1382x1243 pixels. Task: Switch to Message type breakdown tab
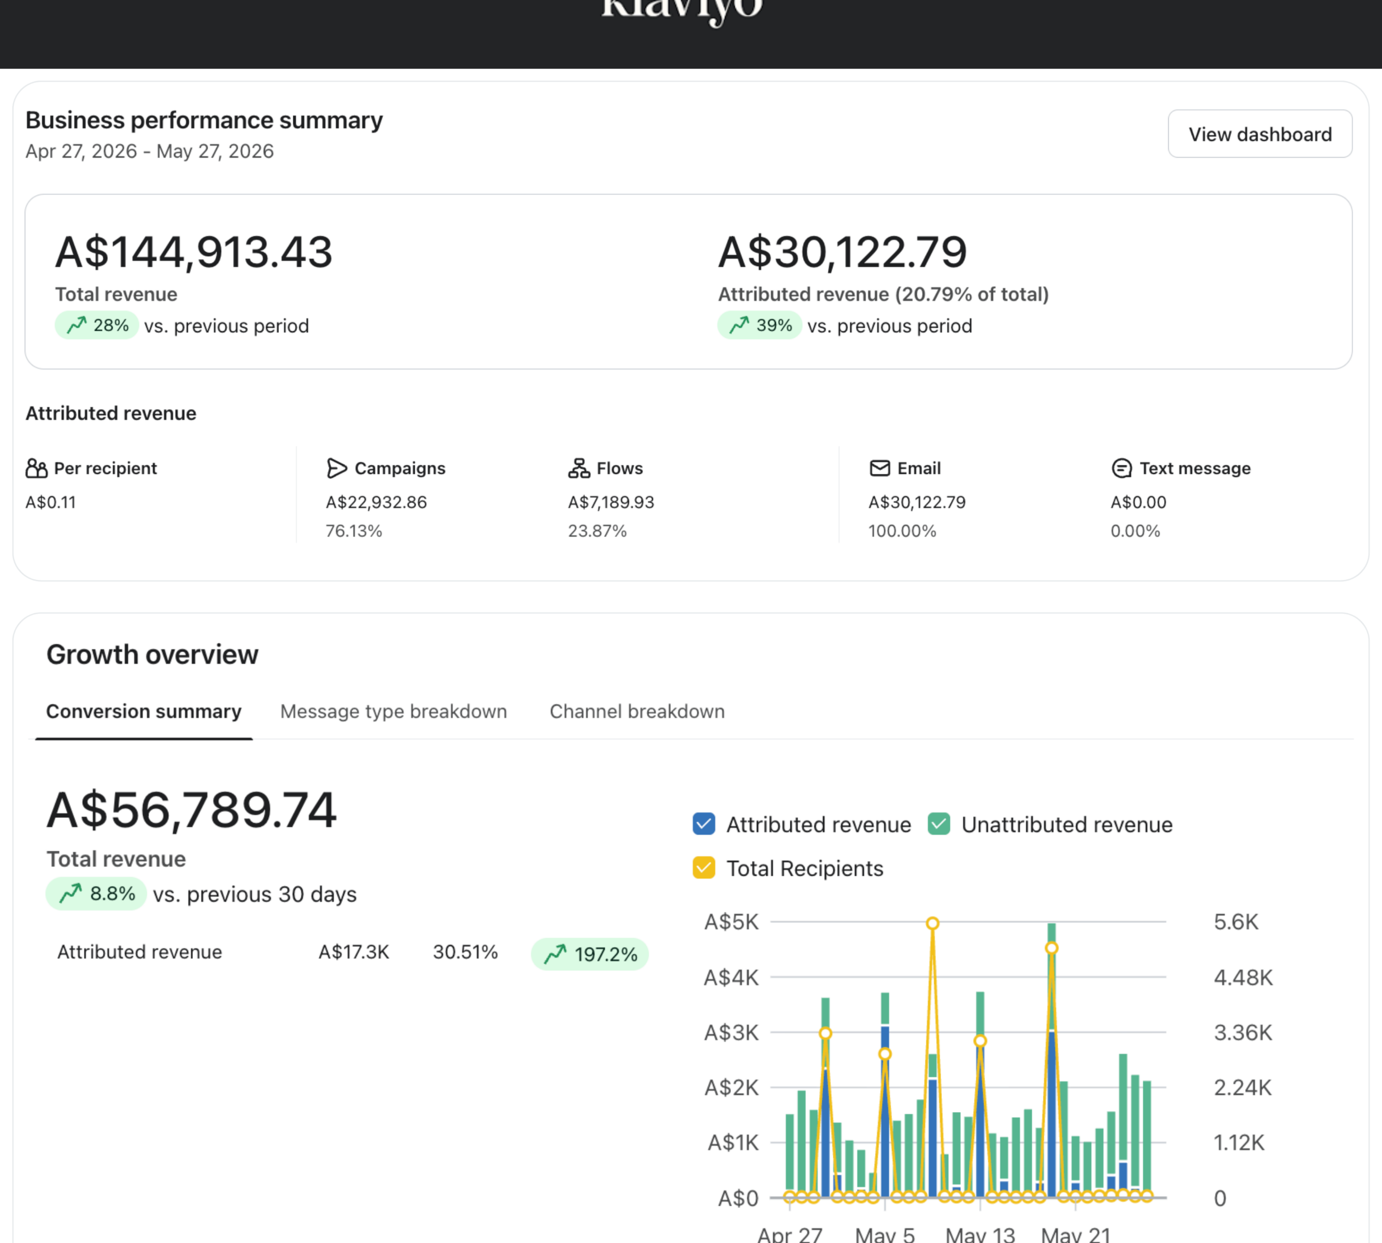click(x=394, y=712)
